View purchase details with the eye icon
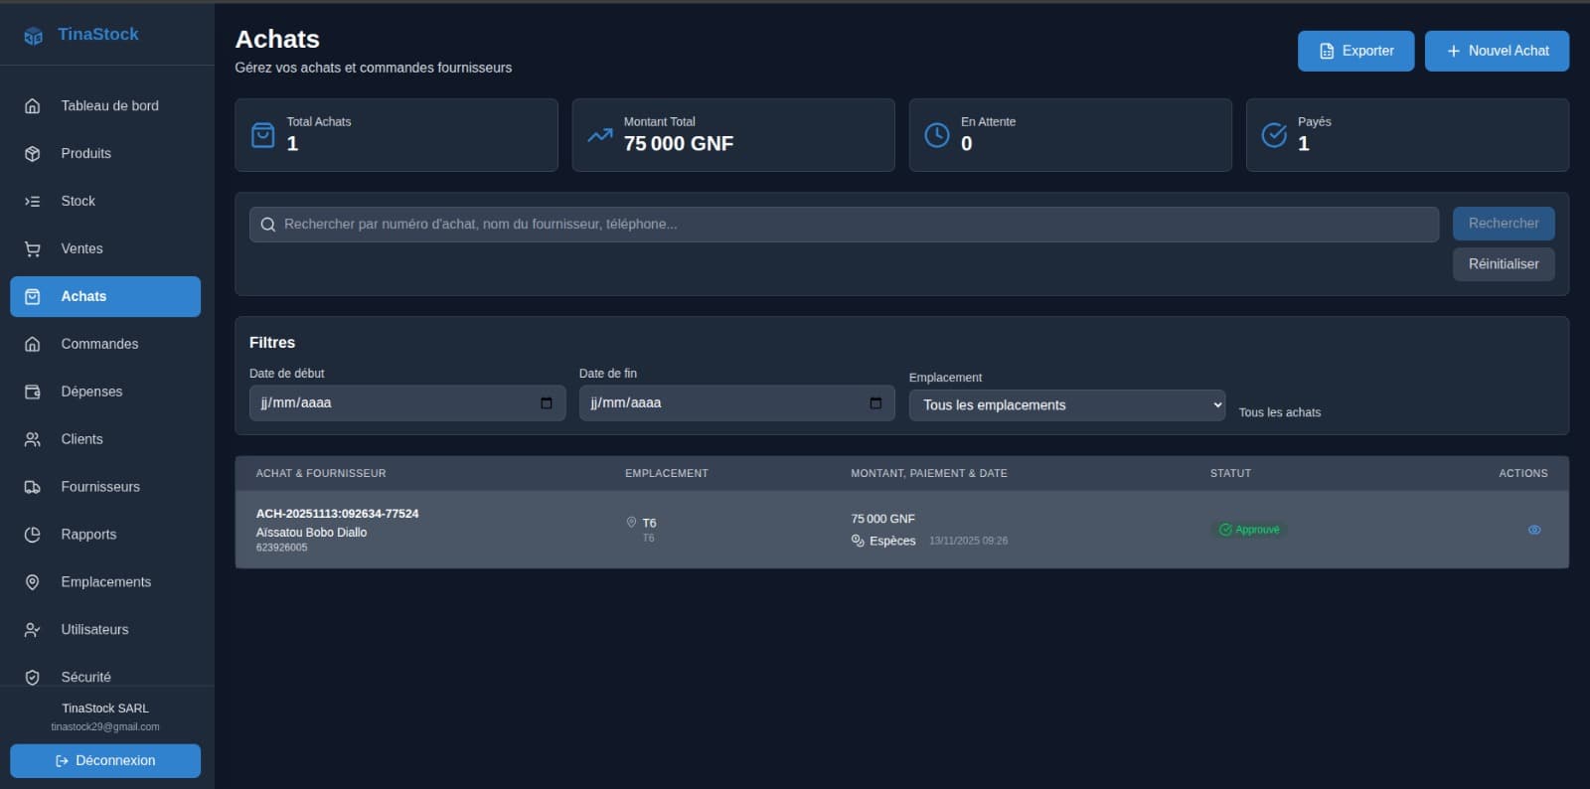The height and width of the screenshot is (789, 1590). [1534, 530]
